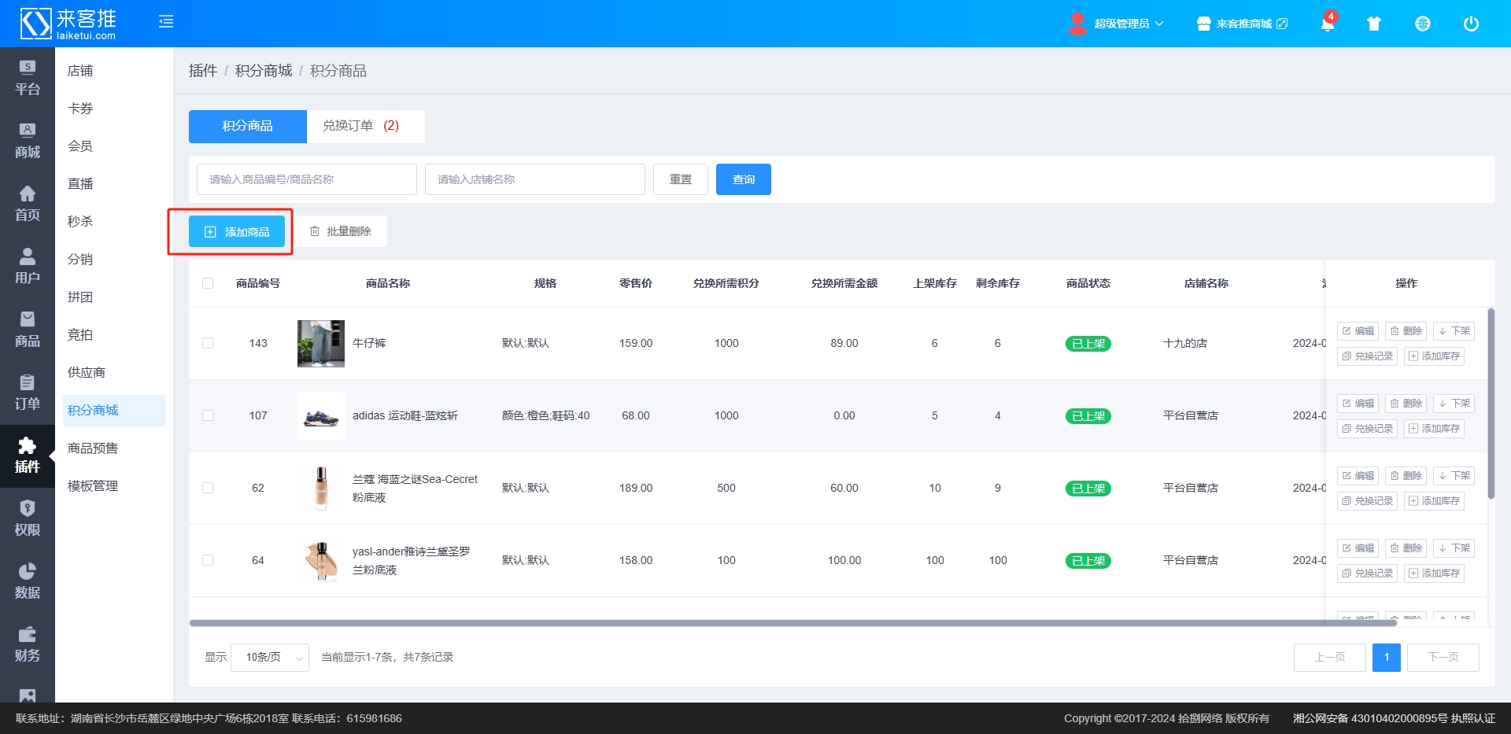Screen dimensions: 1511x734
Task: Toggle the select-all checkbox in table header
Action: pyautogui.click(x=208, y=283)
